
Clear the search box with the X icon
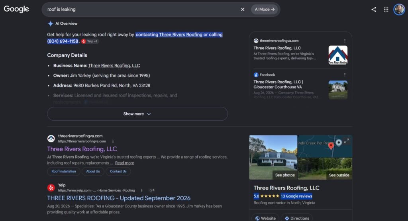click(x=243, y=10)
